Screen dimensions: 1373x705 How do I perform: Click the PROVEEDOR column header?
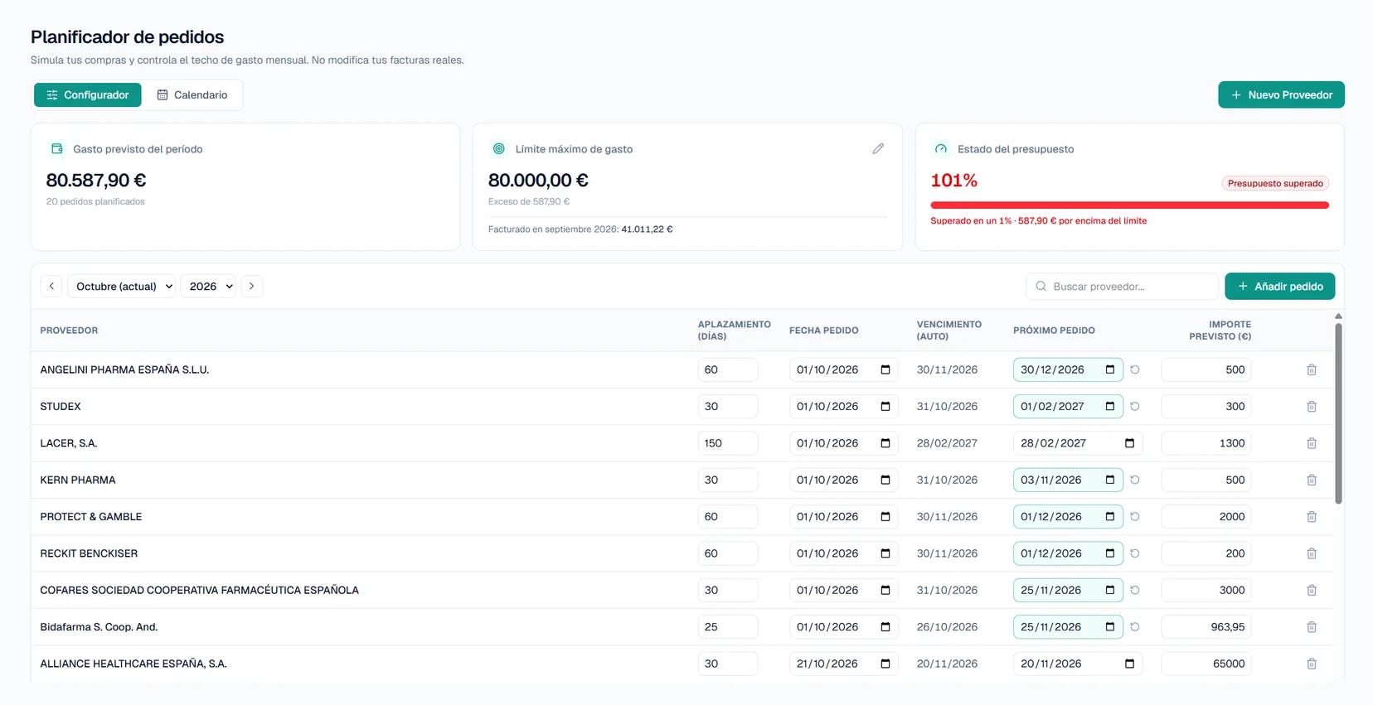pyautogui.click(x=69, y=331)
